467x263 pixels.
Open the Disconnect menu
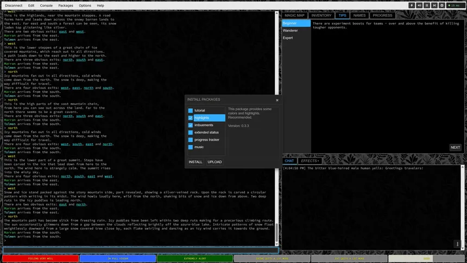pos(14,5)
